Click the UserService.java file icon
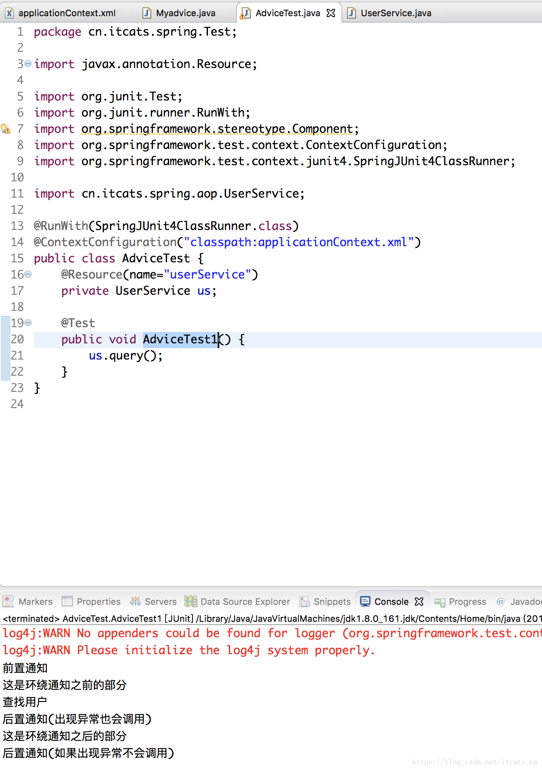The width and height of the screenshot is (542, 770). (x=351, y=13)
